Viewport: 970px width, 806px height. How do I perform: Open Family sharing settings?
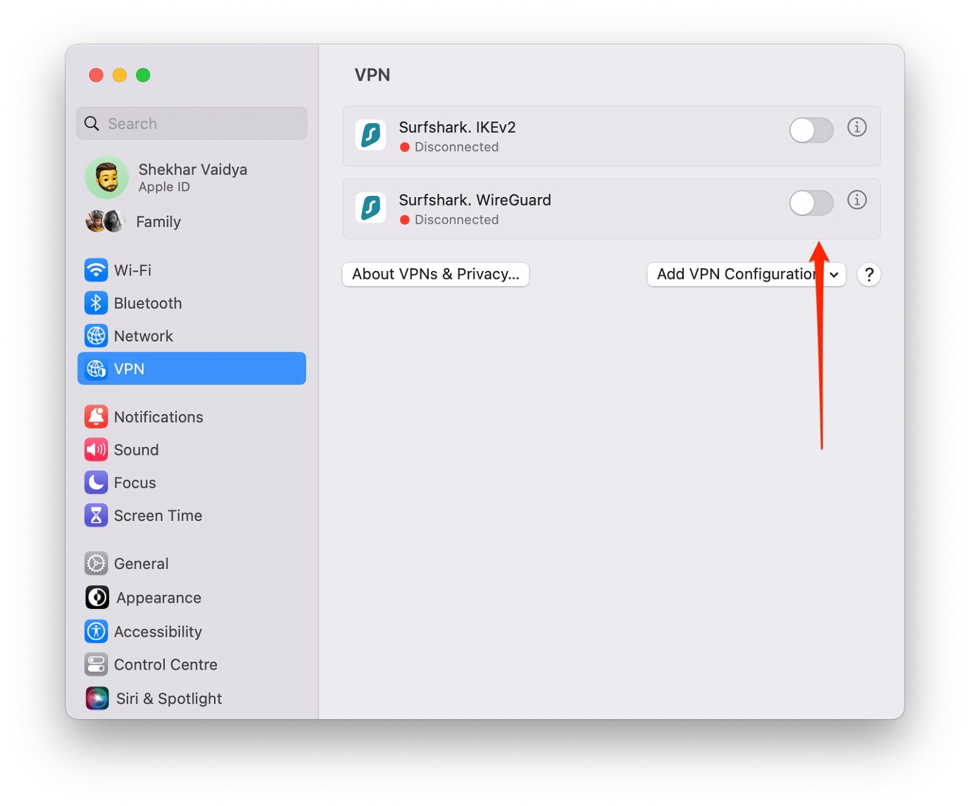192,221
